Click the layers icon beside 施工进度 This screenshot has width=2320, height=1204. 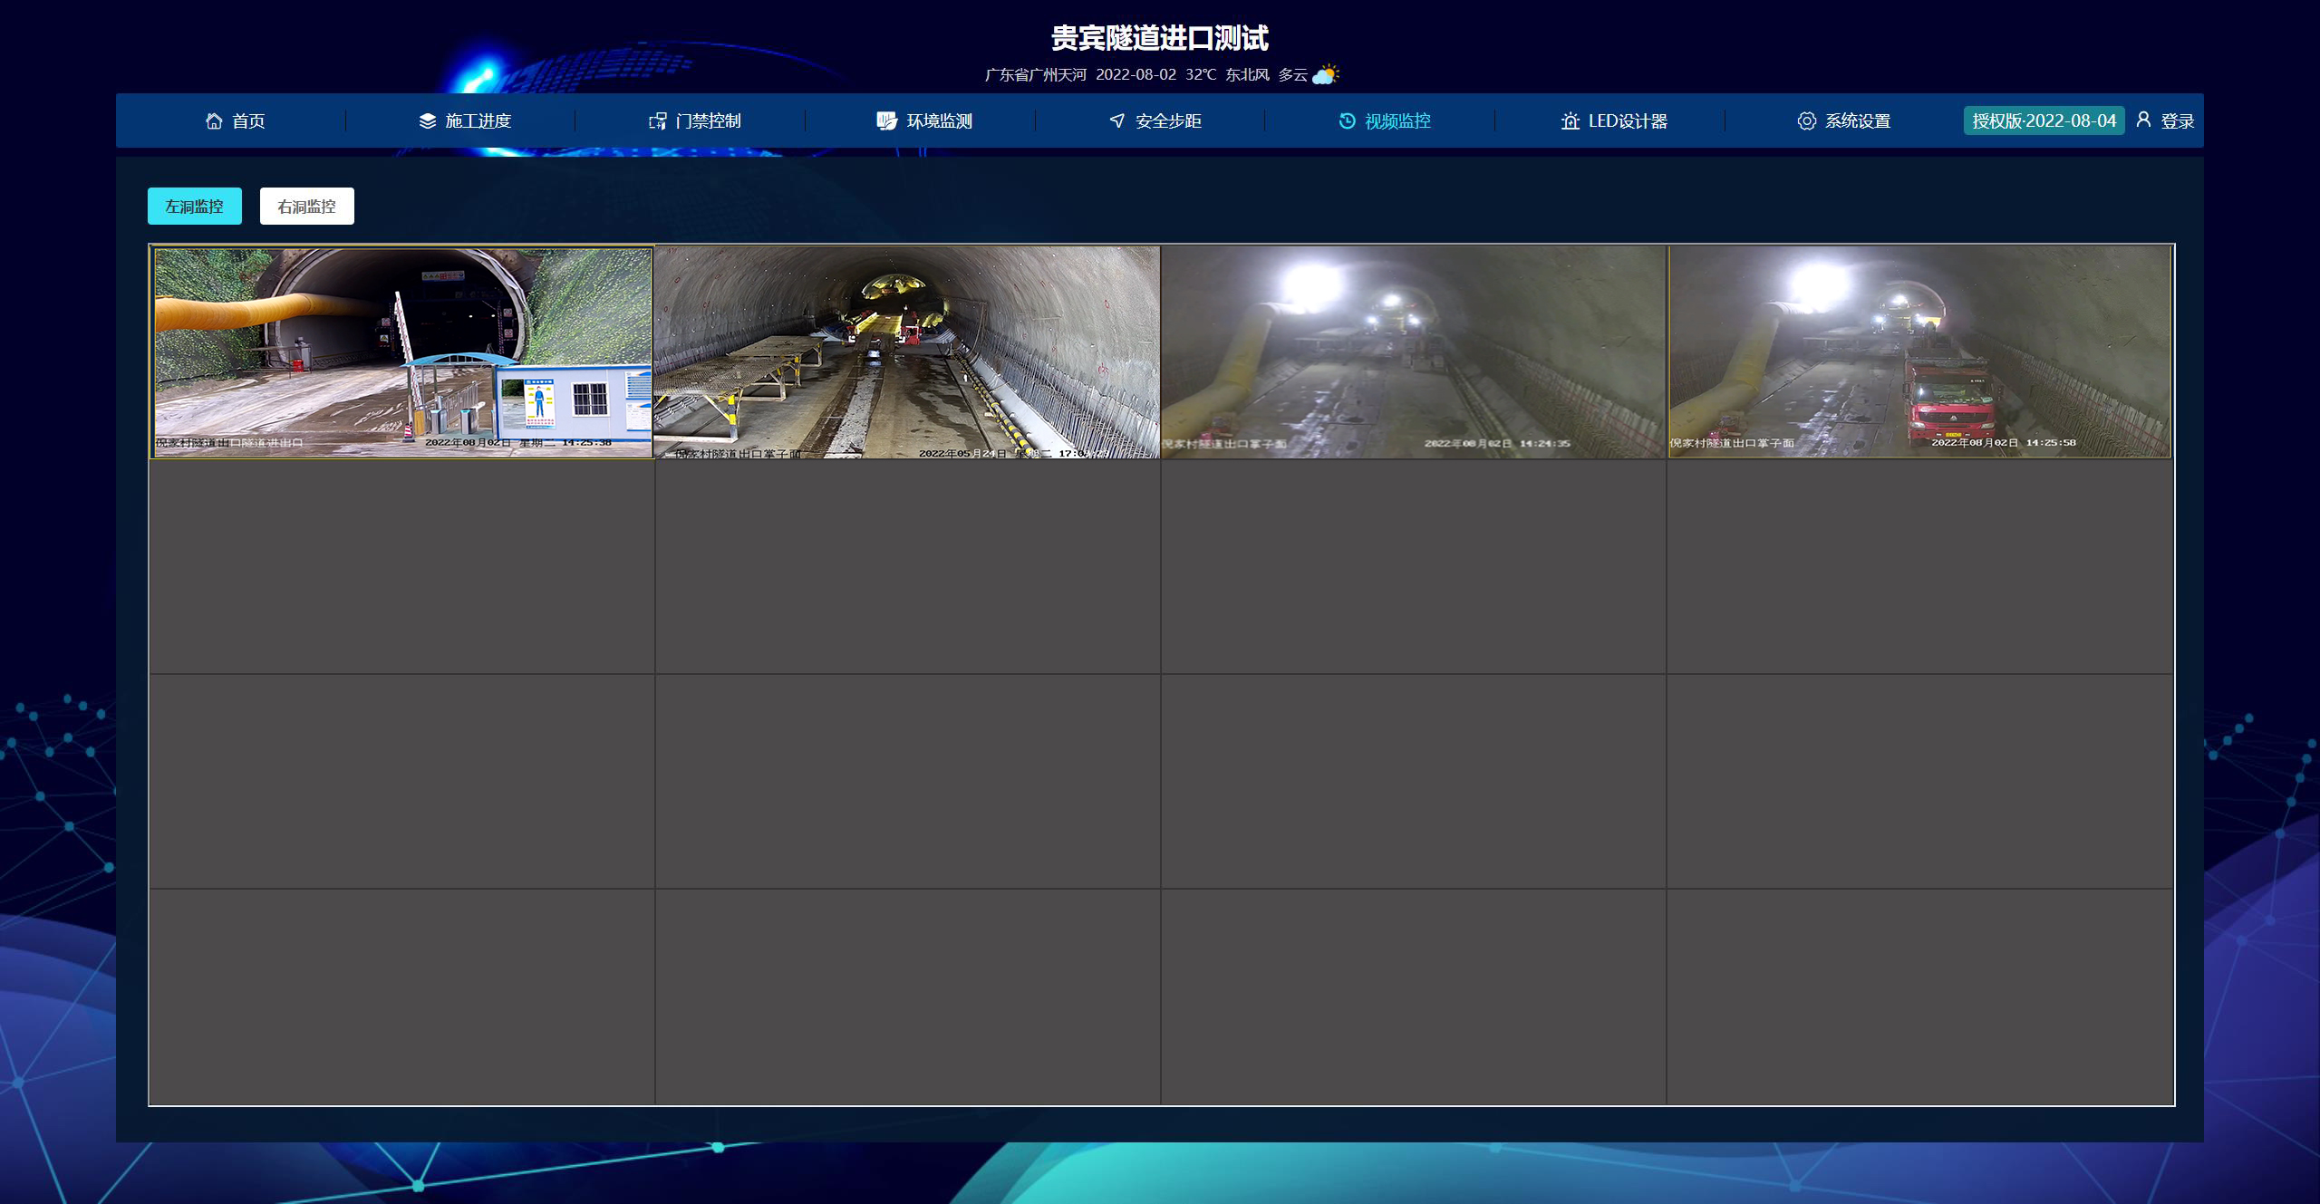coord(428,120)
